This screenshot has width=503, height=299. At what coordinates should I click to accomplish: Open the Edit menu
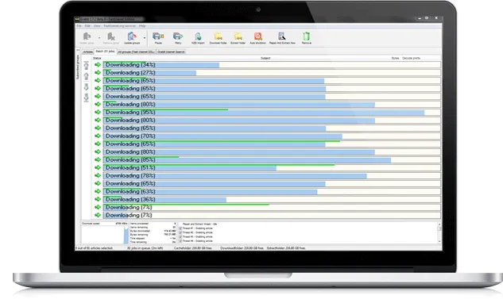pos(87,26)
